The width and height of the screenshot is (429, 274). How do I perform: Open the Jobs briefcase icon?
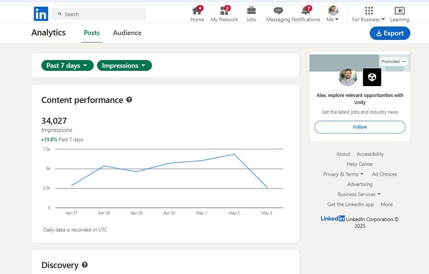point(251,11)
